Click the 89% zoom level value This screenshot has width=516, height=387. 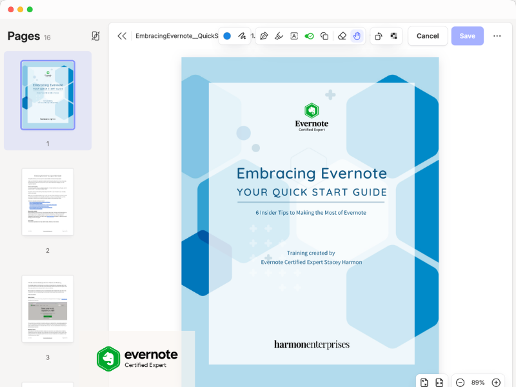[478, 382]
